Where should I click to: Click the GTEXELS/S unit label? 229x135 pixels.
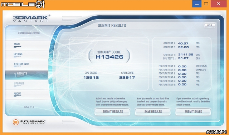pyautogui.click(x=201, y=66)
